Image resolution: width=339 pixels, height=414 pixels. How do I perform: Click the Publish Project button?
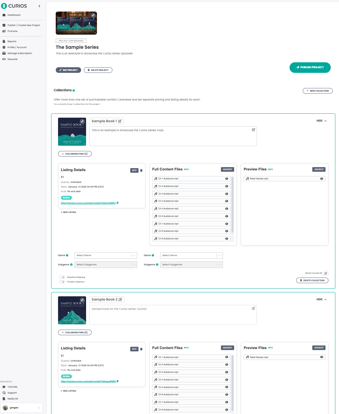click(x=310, y=67)
